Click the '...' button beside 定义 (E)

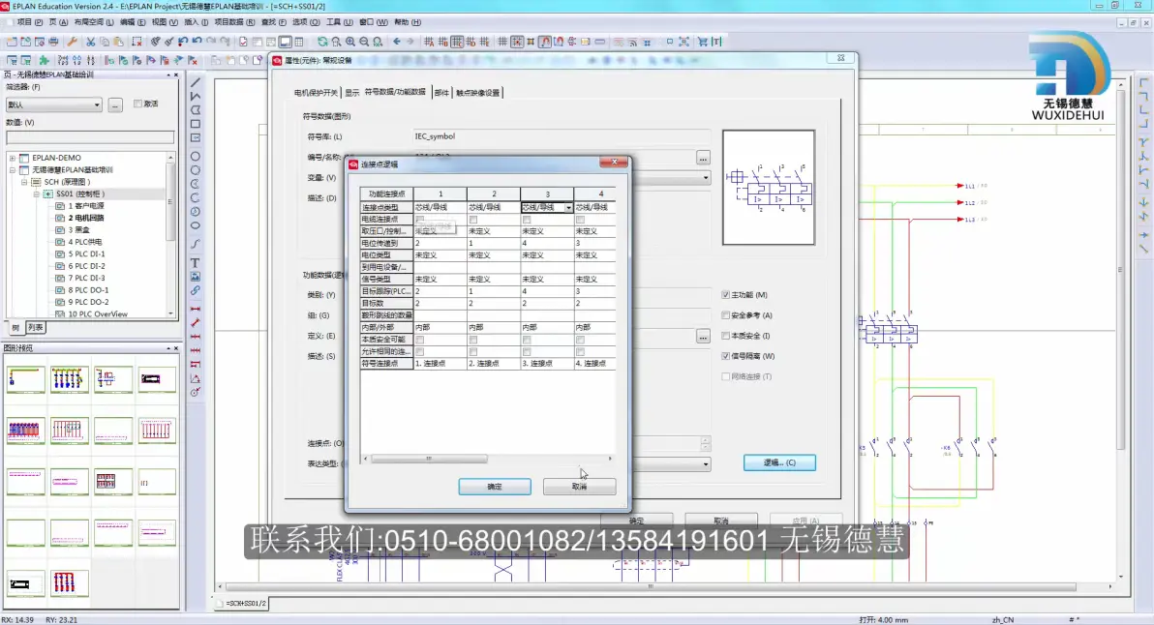(704, 336)
